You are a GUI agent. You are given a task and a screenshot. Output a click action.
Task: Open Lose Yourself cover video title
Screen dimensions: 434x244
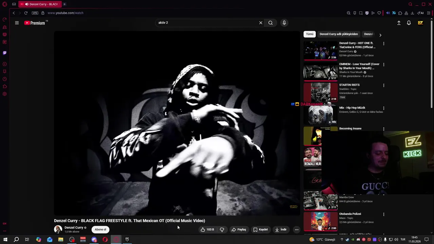[x=359, y=66]
